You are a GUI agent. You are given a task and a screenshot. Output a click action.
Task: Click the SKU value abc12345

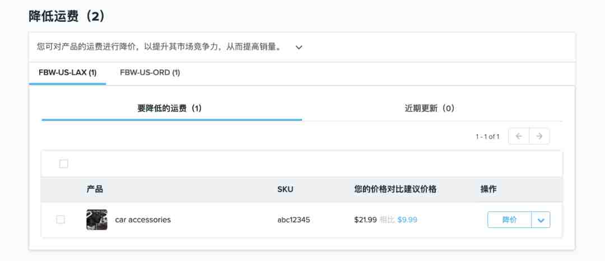pos(294,220)
